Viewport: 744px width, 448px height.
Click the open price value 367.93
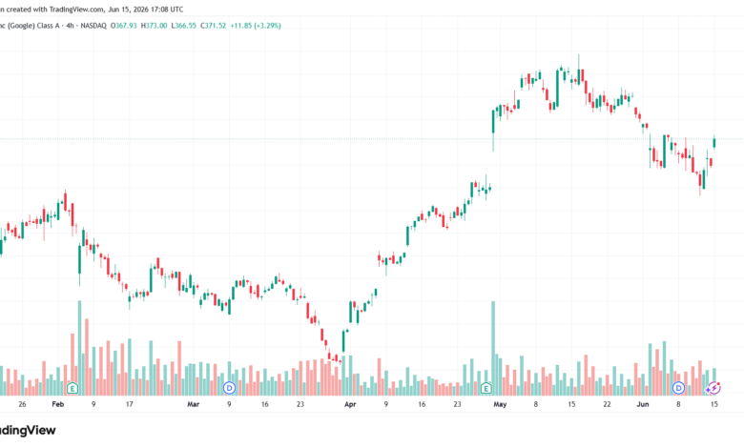[126, 26]
